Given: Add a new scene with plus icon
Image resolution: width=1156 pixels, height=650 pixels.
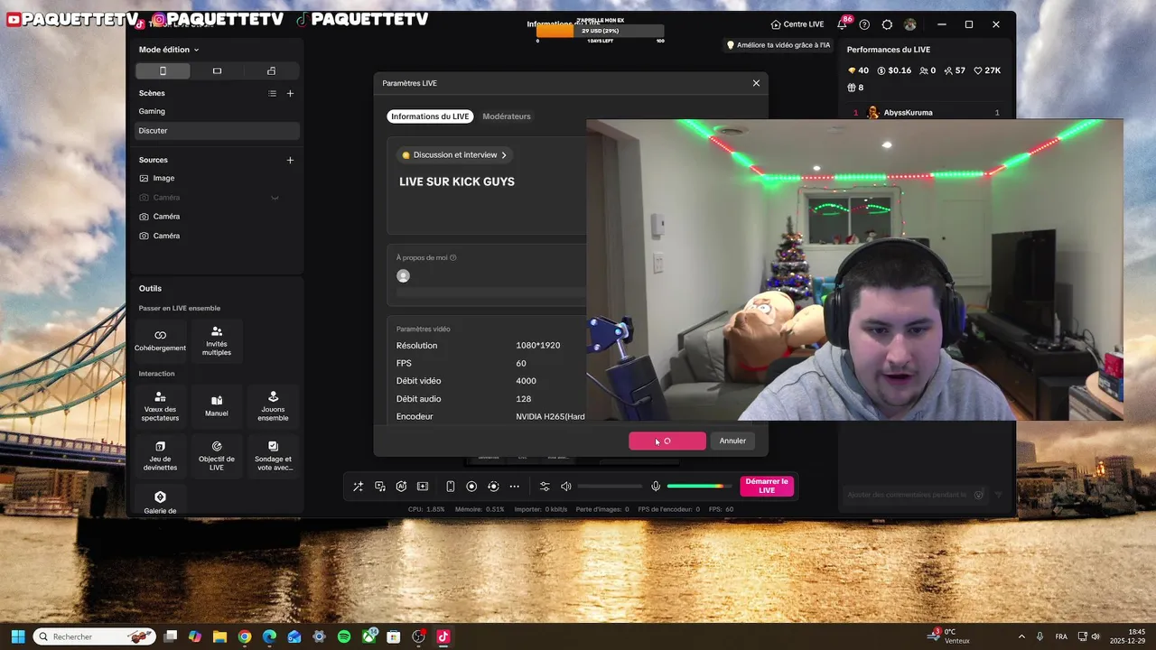Looking at the screenshot, I should [x=290, y=93].
